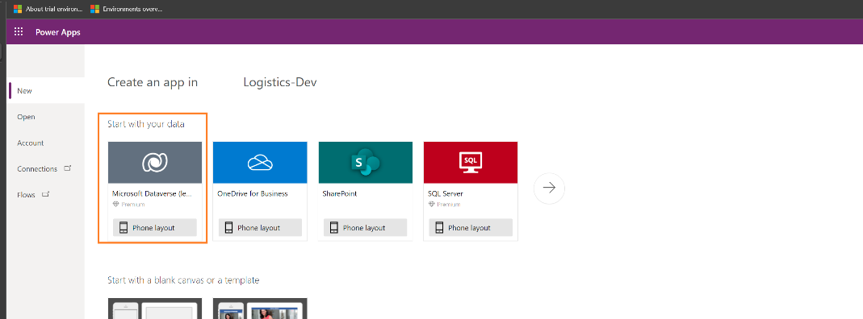Image resolution: width=863 pixels, height=319 pixels.
Task: Click the SharePoint label text
Action: tap(340, 194)
